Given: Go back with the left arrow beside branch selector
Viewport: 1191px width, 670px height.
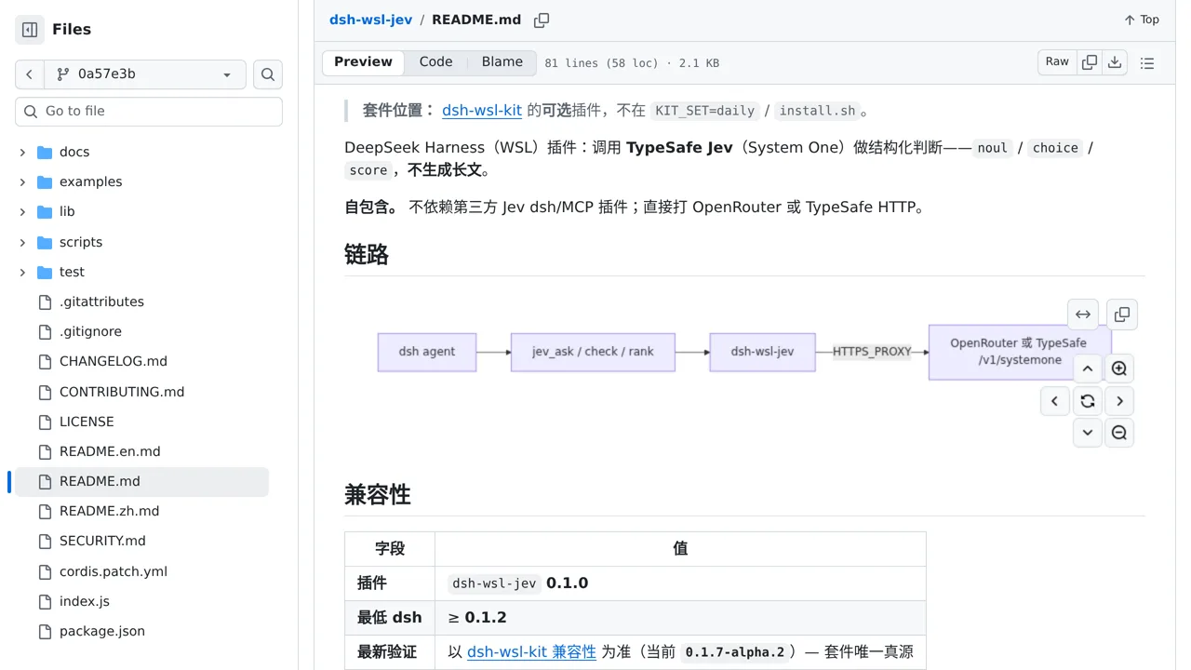Looking at the screenshot, I should click(30, 74).
